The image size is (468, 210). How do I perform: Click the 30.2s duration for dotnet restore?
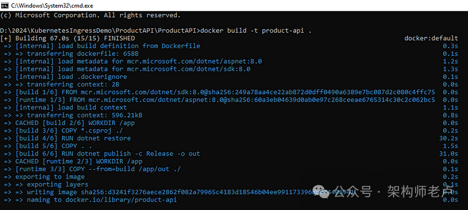(x=448, y=138)
